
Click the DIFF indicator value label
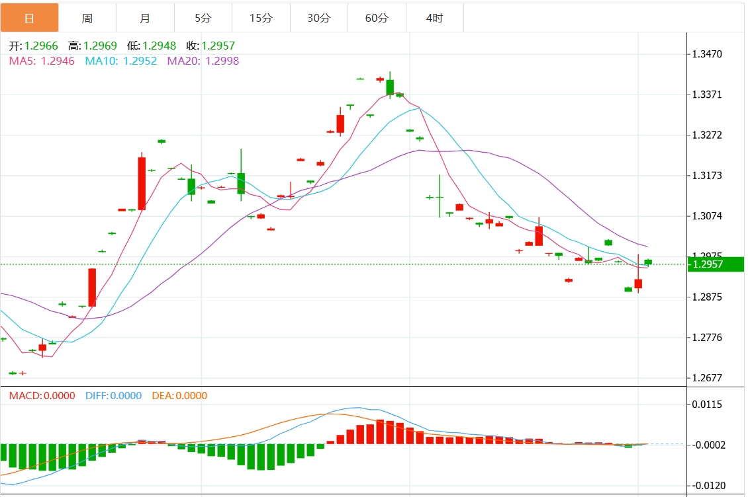pyautogui.click(x=113, y=396)
